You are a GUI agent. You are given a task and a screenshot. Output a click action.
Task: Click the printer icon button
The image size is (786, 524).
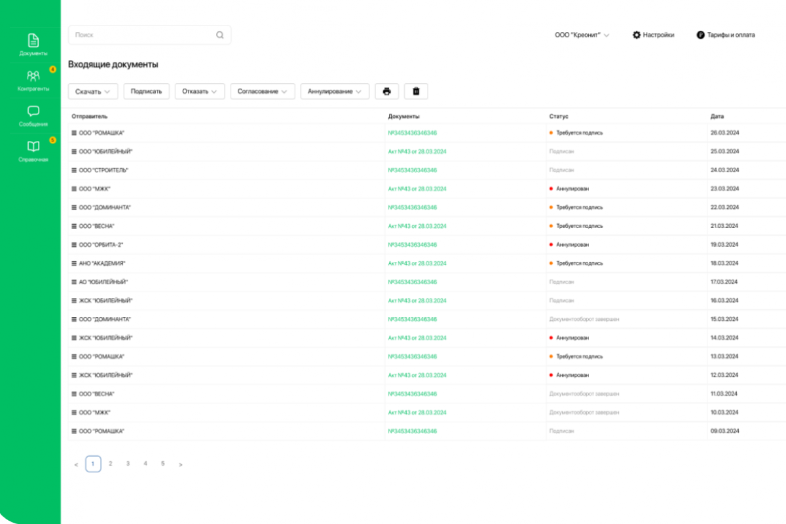(386, 92)
